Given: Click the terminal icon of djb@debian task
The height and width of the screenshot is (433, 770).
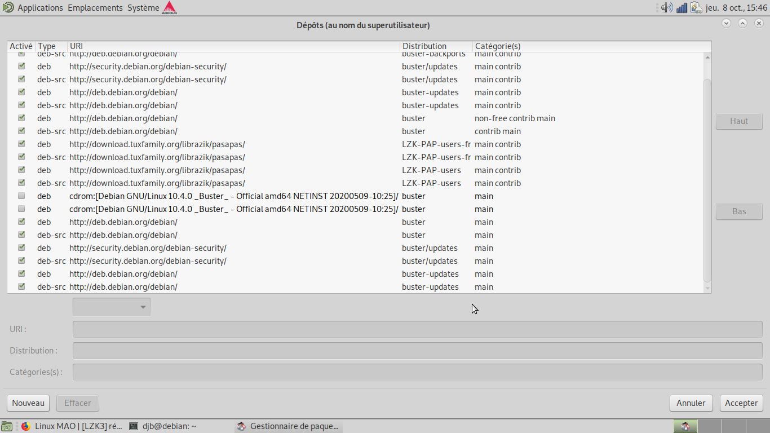Looking at the screenshot, I should click(x=134, y=426).
